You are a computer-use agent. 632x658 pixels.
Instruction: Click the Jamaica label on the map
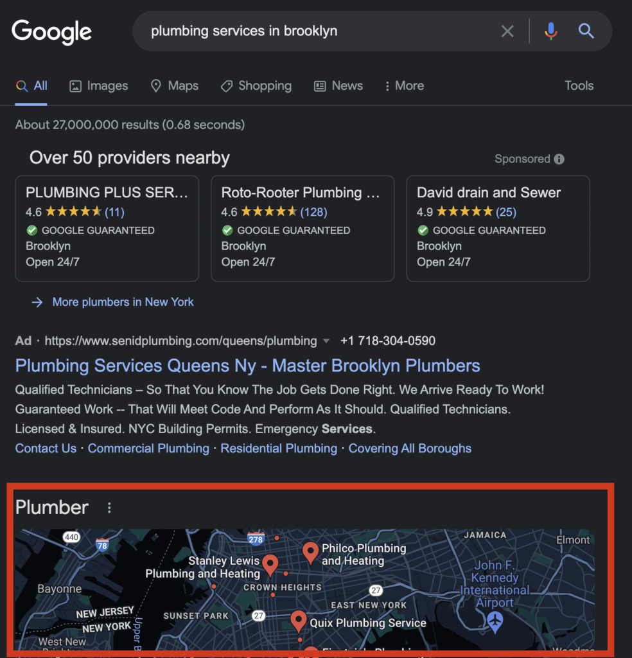485,535
